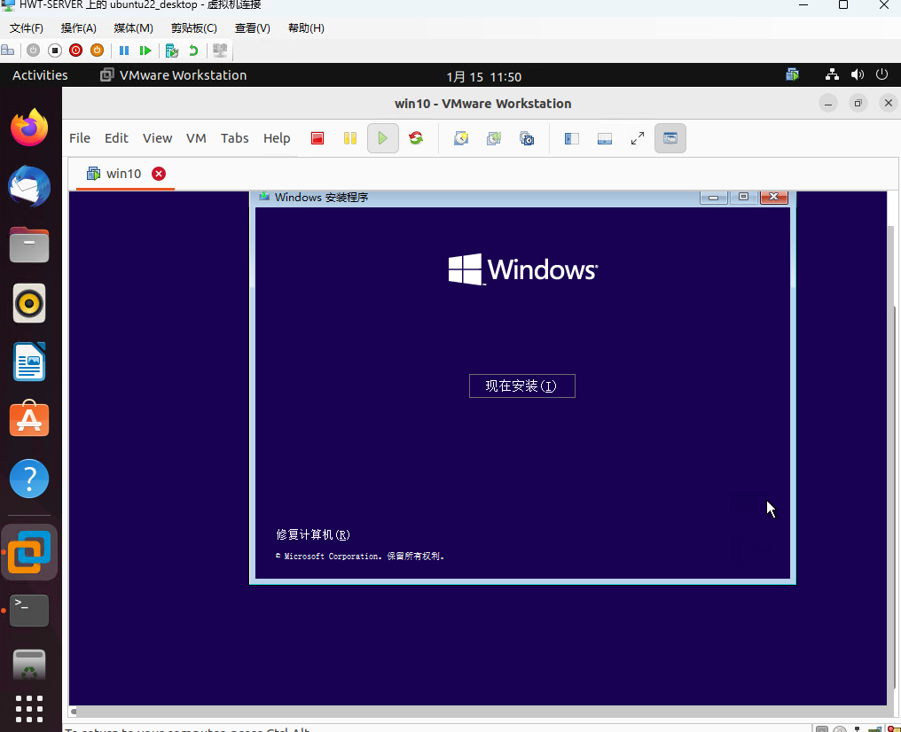Viewport: 901px width, 732px height.
Task: Click Activities in Ubuntu top bar
Action: tap(40, 75)
